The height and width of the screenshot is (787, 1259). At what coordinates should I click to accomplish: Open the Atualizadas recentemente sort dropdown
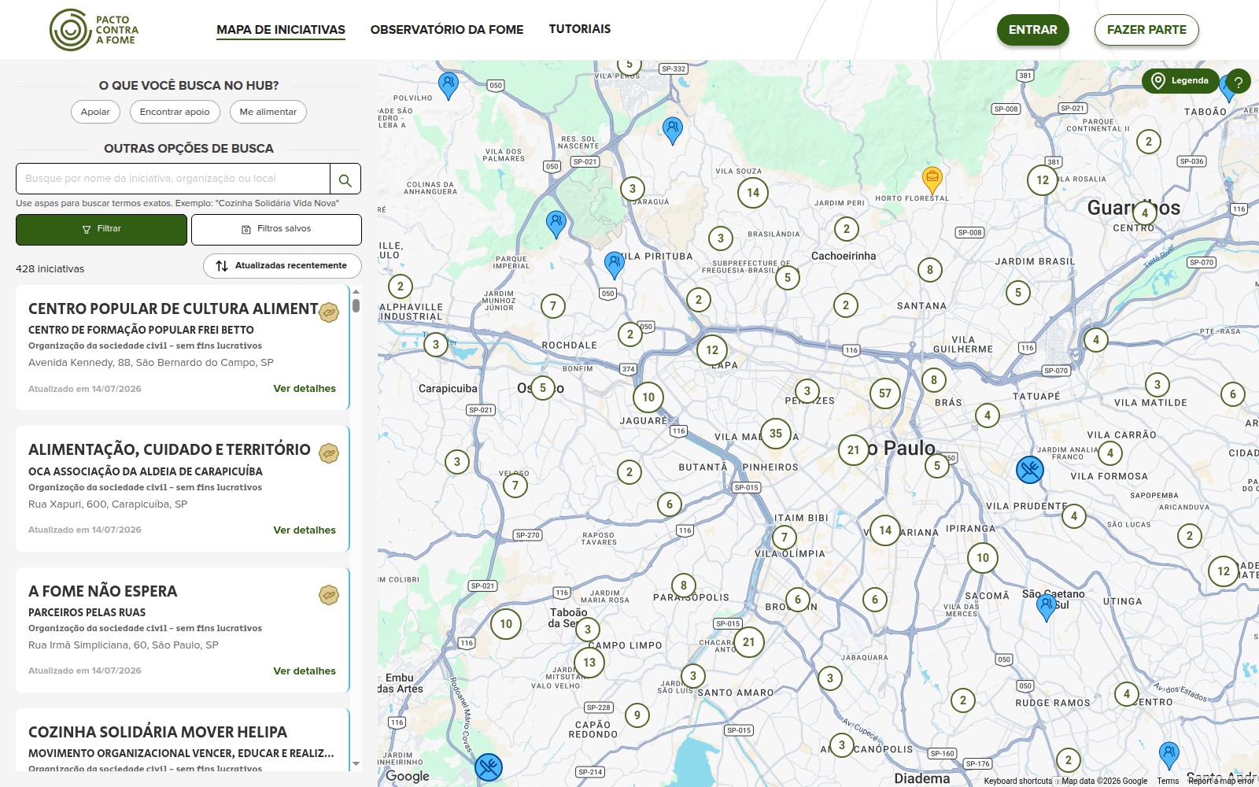point(282,265)
